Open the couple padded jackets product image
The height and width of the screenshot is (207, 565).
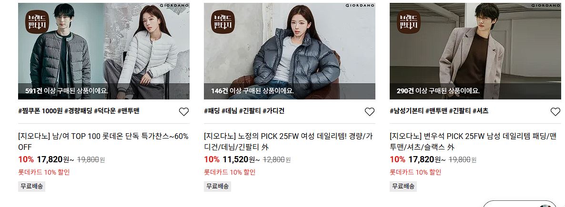pos(104,51)
